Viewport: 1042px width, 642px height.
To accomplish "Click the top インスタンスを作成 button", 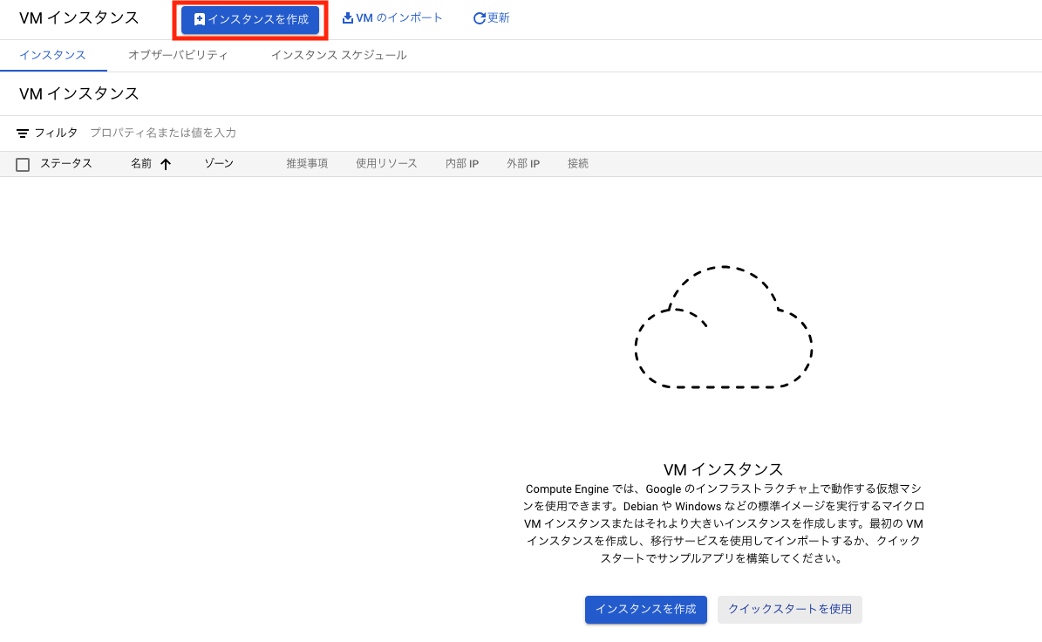I will point(250,19).
